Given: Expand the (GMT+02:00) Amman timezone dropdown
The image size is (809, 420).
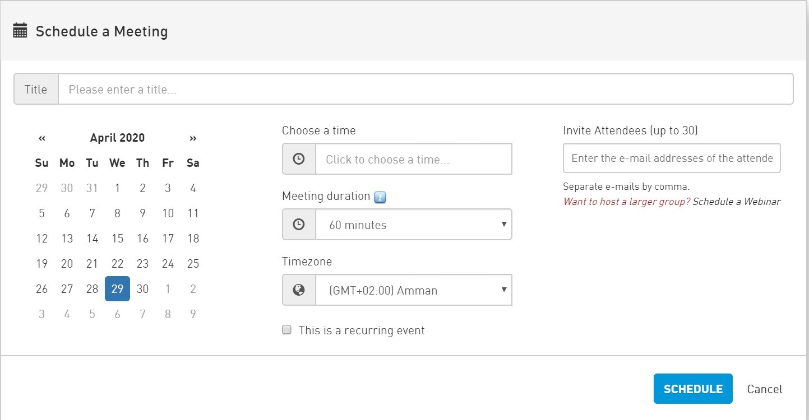Looking at the screenshot, I should pos(414,290).
